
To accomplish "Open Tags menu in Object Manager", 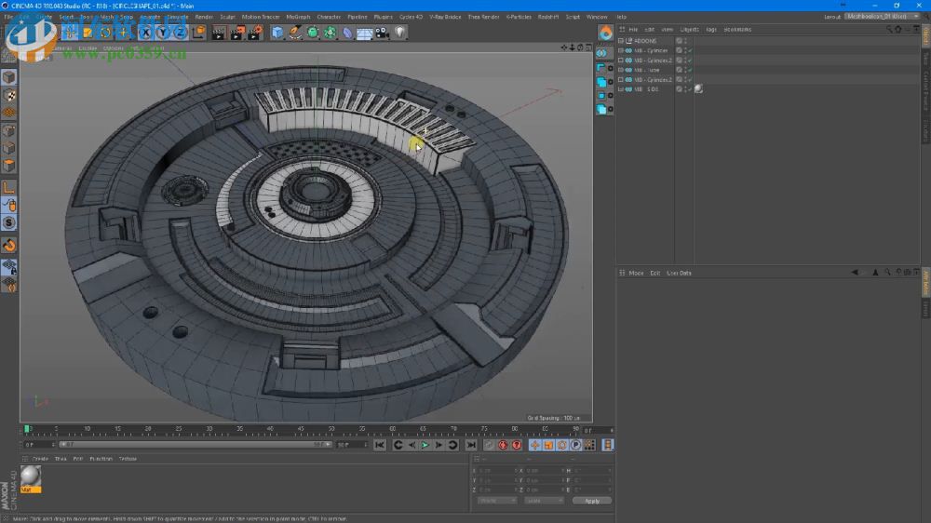I will click(x=711, y=29).
